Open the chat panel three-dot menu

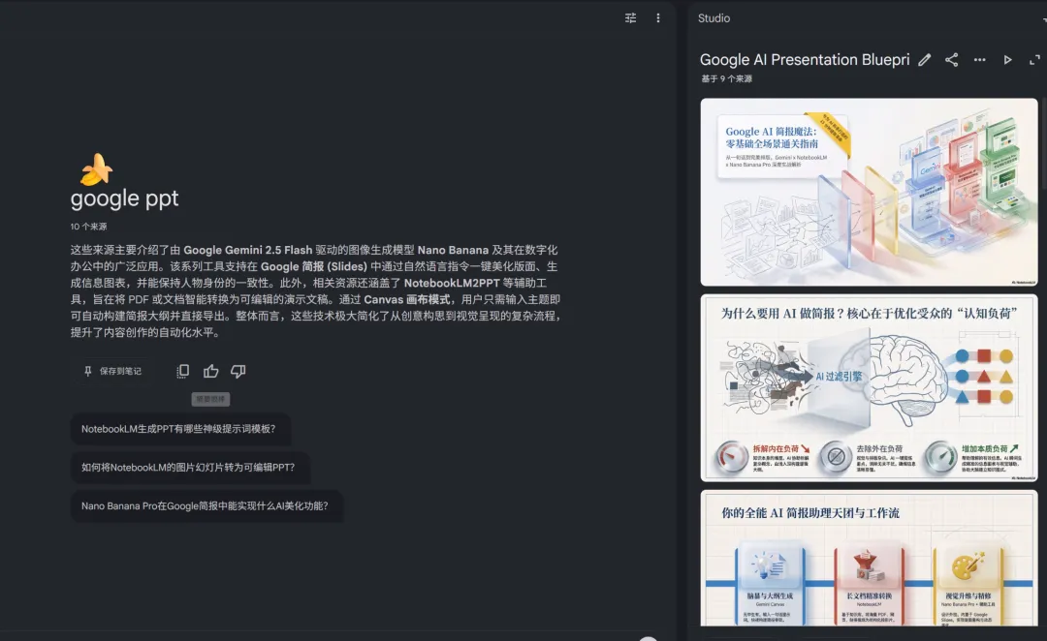tap(657, 18)
